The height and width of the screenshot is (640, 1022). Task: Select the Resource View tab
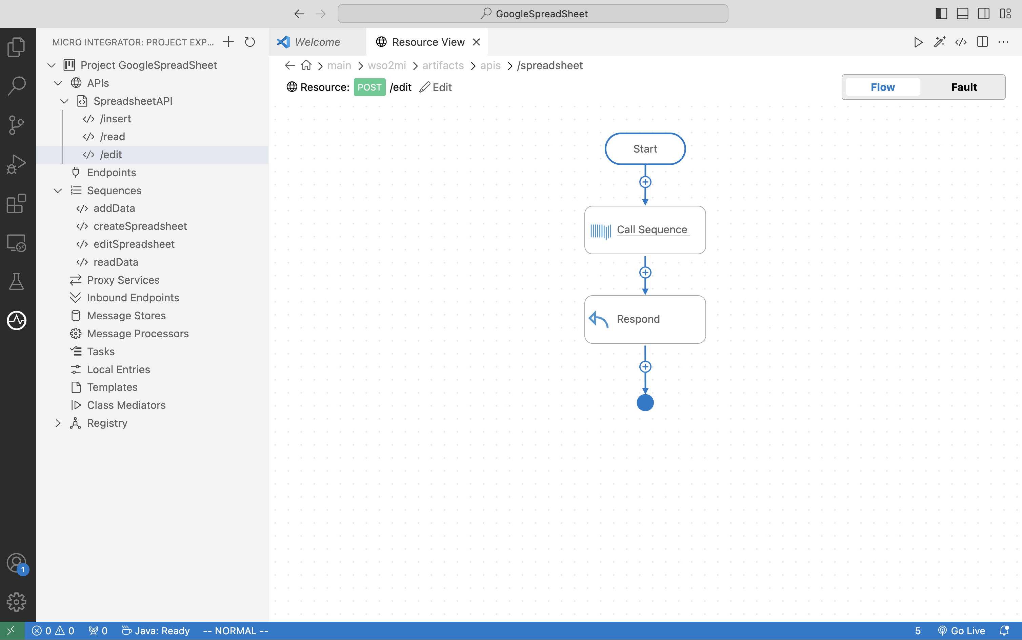428,42
